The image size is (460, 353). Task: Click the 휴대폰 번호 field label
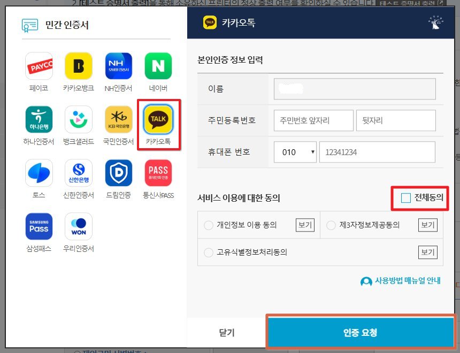[229, 152]
